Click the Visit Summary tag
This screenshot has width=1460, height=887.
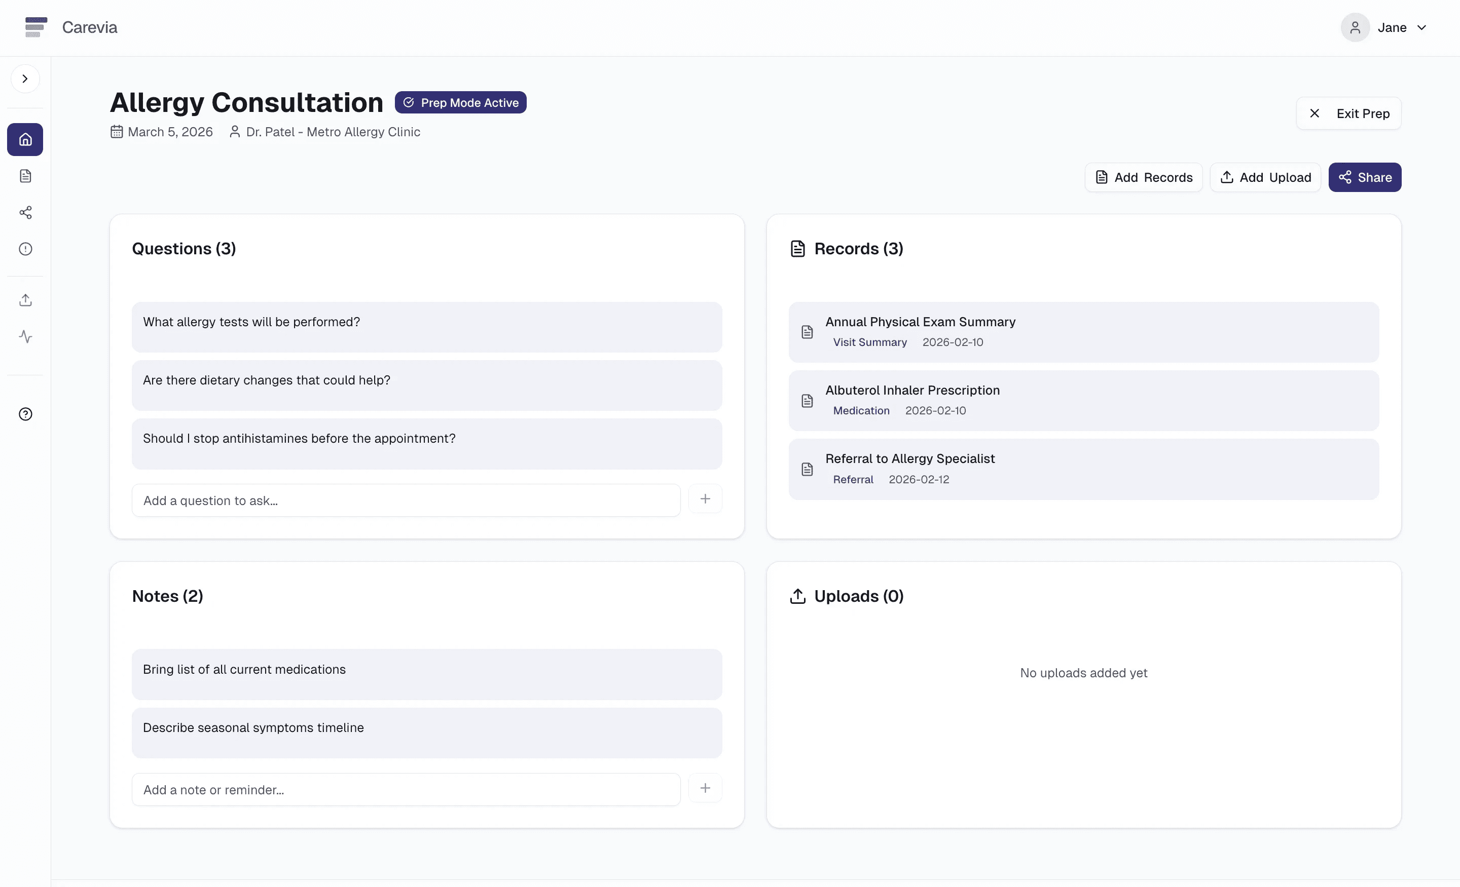coord(870,342)
